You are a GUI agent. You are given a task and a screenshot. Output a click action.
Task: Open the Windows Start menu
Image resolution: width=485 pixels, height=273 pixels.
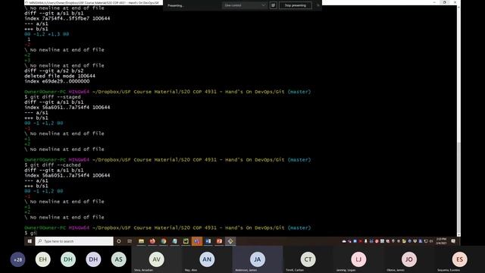pos(30,241)
